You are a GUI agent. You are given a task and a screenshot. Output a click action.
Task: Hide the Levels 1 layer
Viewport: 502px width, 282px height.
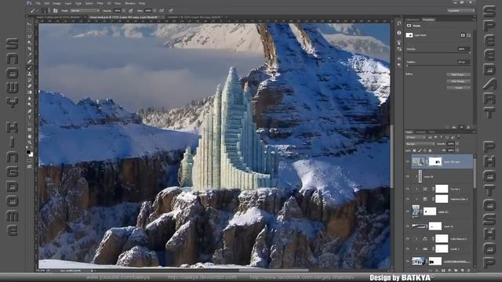pos(408,248)
